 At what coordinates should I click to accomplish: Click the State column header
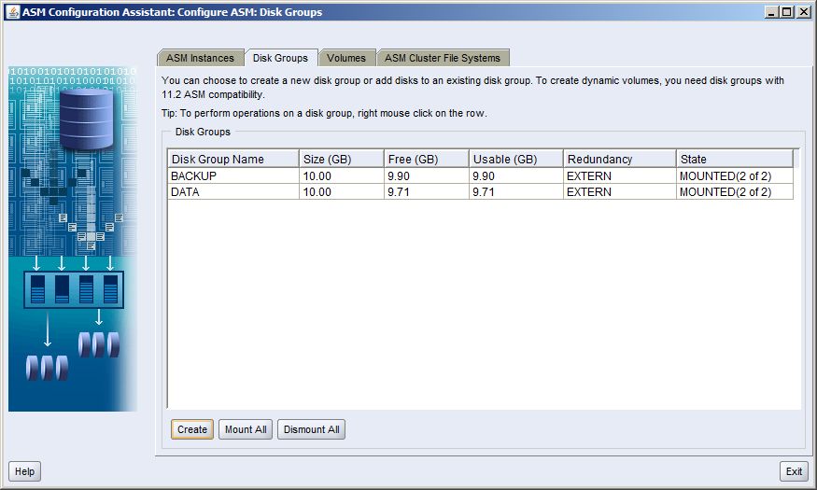coord(735,159)
